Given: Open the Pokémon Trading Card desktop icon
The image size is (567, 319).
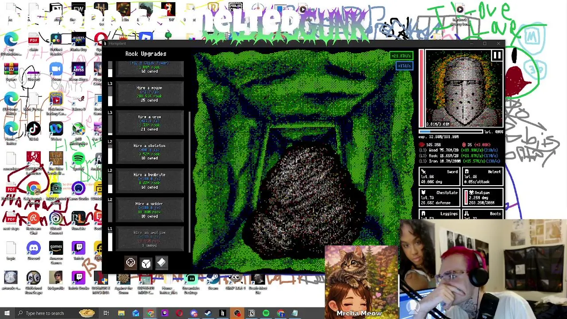Looking at the screenshot, I should (x=56, y=104).
